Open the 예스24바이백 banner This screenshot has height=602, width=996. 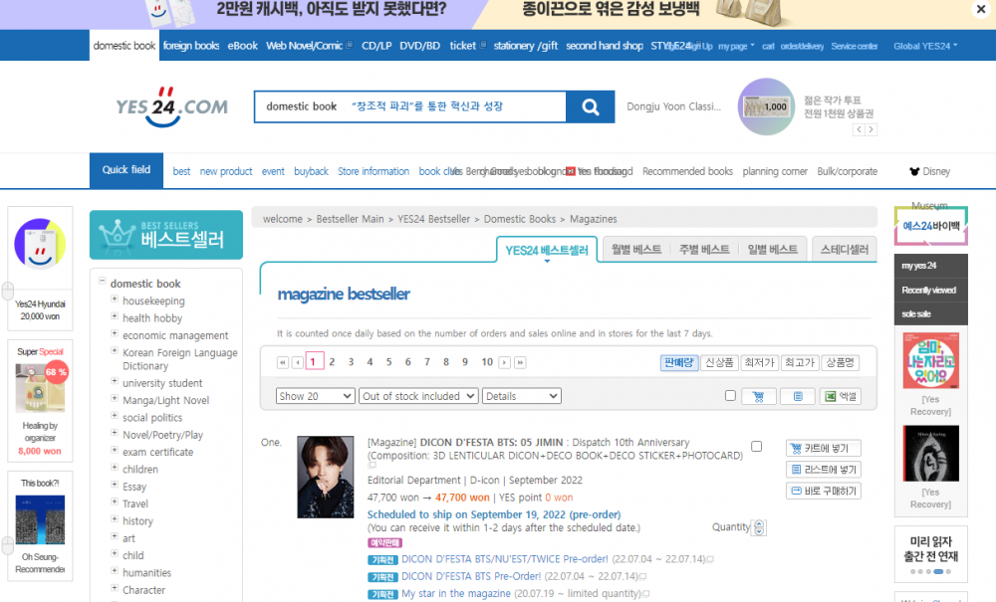[x=930, y=226]
